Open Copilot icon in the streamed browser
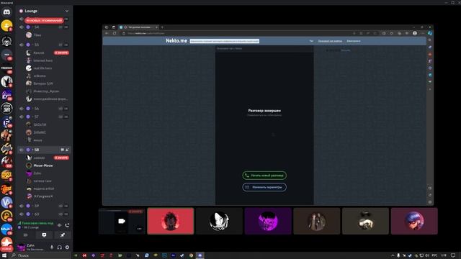Image resolution: width=461 pixels, height=259 pixels. tap(430, 33)
